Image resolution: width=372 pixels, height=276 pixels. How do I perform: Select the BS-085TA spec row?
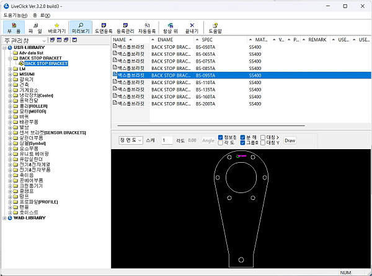242,69
